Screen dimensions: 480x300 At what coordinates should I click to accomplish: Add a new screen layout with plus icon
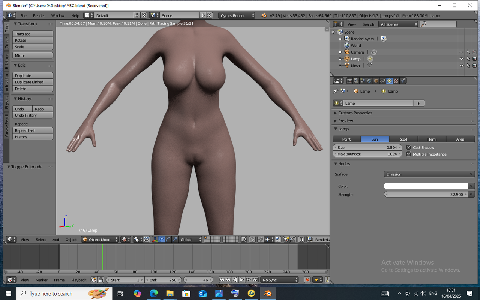click(x=137, y=15)
